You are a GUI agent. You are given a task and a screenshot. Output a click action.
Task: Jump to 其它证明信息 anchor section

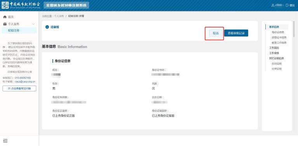(277, 58)
